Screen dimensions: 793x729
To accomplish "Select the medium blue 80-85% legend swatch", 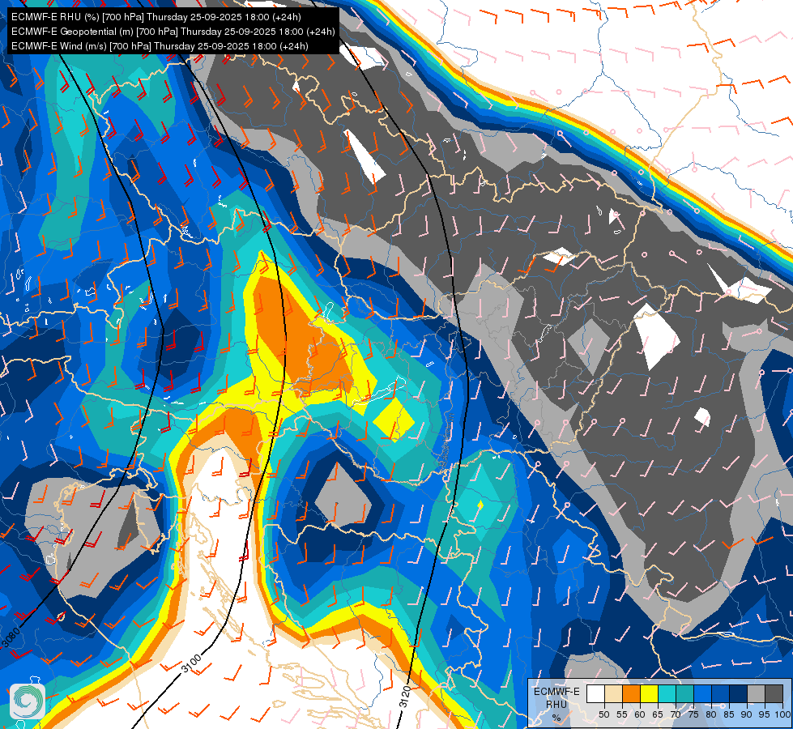I will (x=720, y=693).
